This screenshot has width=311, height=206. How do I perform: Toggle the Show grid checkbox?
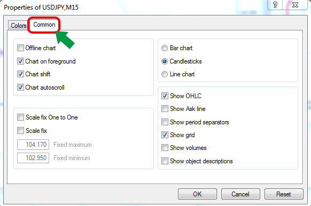[165, 135]
